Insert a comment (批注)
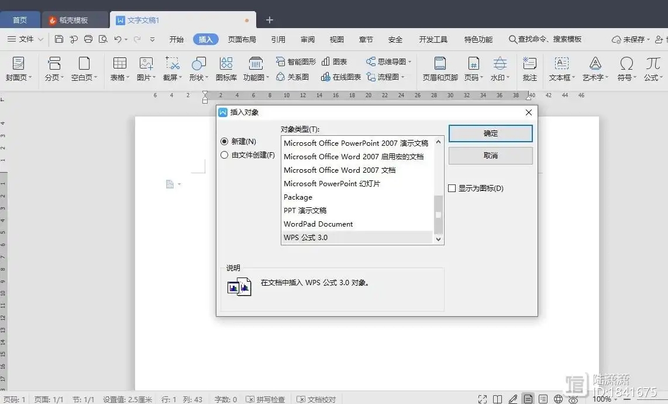The image size is (668, 404). [529, 69]
